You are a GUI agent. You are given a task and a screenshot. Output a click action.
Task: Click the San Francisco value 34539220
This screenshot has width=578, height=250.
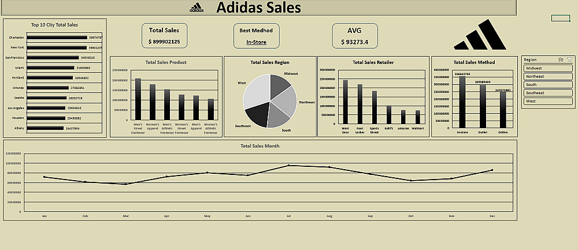click(x=88, y=58)
